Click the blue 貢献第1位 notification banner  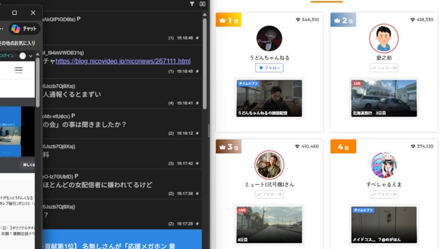[x=122, y=239]
